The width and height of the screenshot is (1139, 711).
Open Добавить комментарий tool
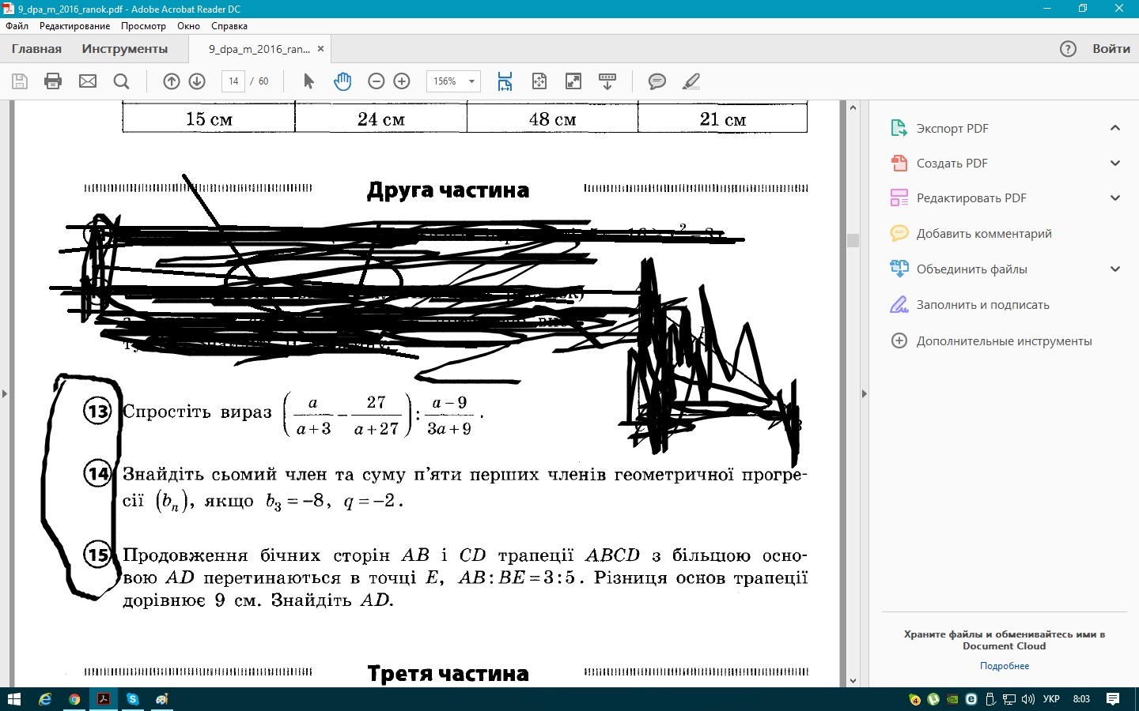[984, 234]
